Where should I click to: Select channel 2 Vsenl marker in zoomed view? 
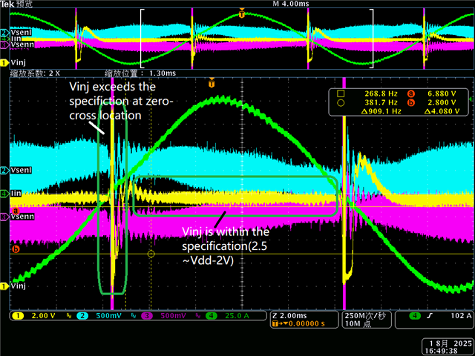click(x=4, y=170)
